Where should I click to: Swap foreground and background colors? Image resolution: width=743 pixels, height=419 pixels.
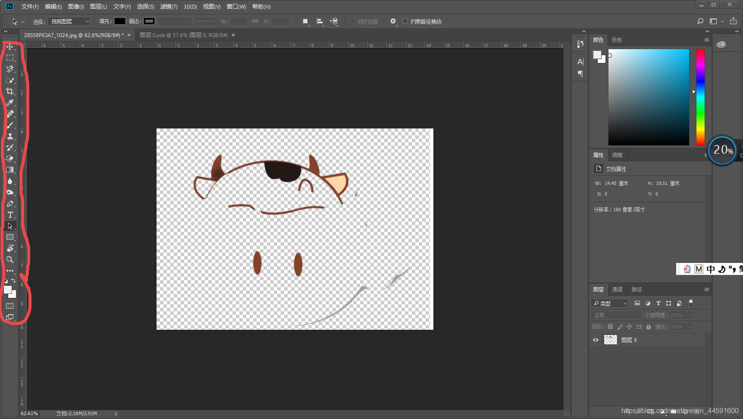(13, 281)
